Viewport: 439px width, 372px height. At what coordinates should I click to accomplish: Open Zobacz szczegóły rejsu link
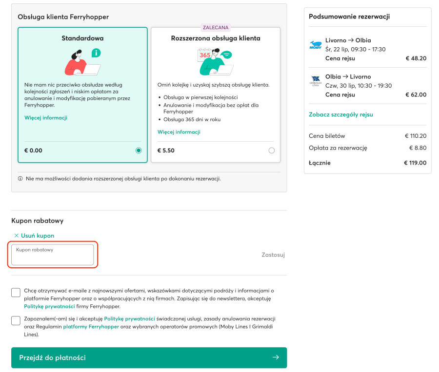(341, 114)
